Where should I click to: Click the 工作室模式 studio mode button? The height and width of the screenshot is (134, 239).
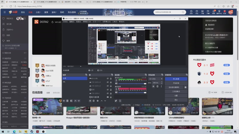[x=176, y=91]
